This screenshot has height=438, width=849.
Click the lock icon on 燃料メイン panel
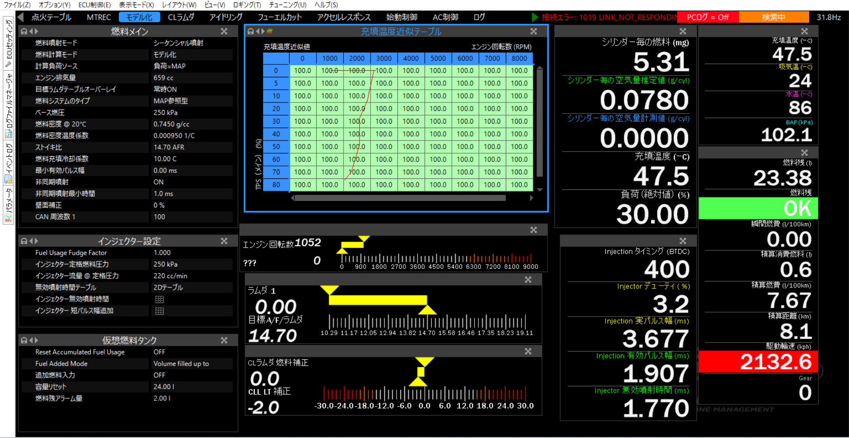[24, 32]
